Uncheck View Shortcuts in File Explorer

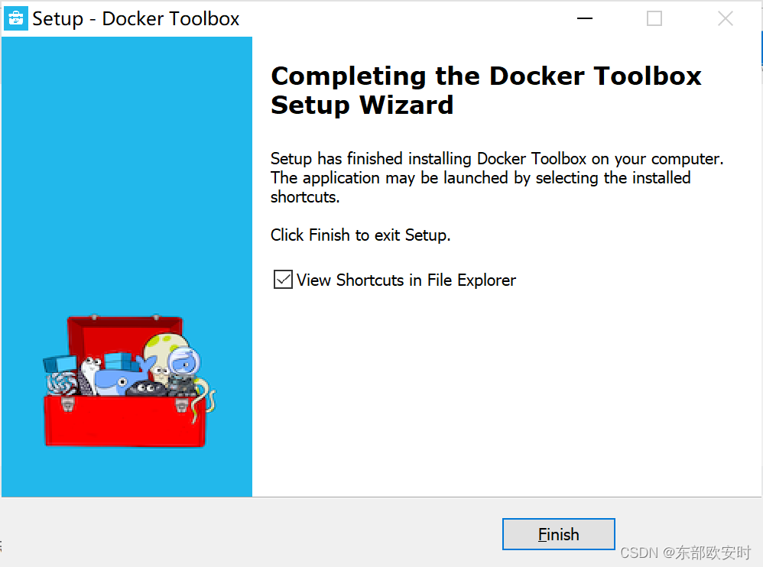[282, 279]
